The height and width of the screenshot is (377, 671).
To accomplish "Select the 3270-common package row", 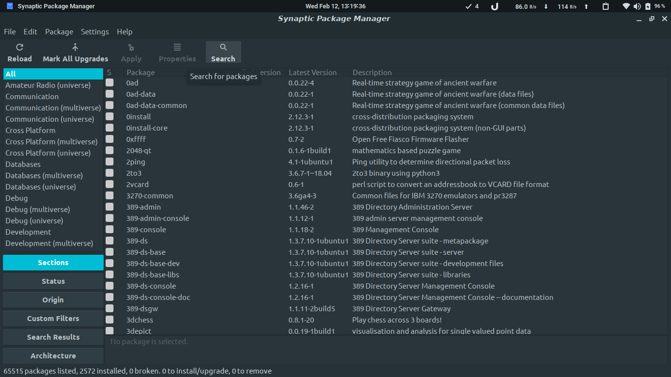I will (x=386, y=195).
